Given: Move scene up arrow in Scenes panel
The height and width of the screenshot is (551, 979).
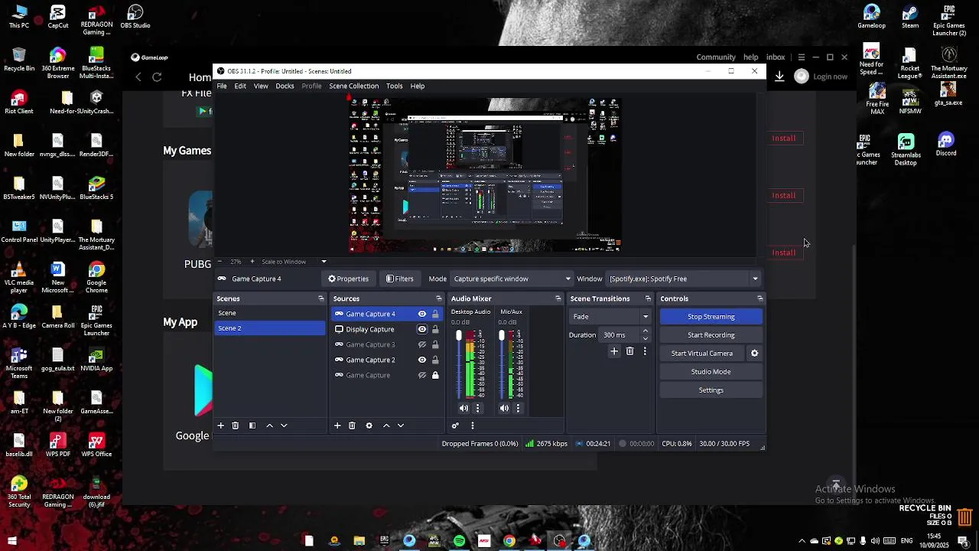Looking at the screenshot, I should (269, 425).
